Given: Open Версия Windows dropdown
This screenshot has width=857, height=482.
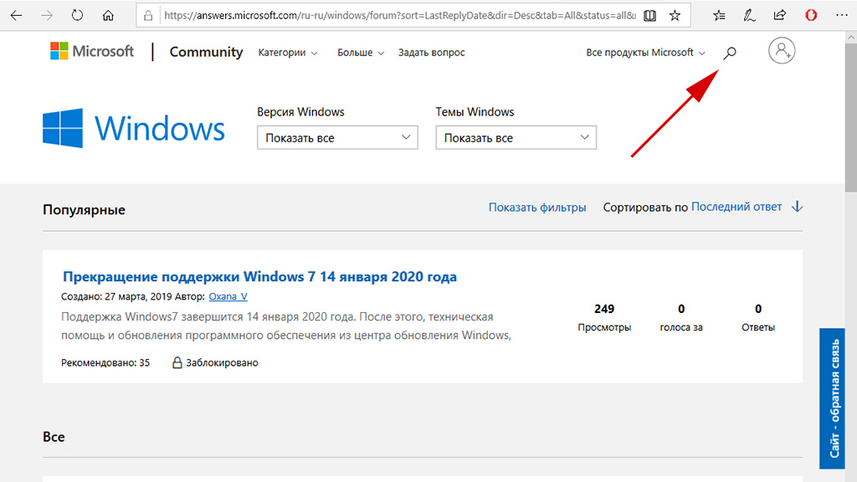Looking at the screenshot, I should tap(337, 138).
